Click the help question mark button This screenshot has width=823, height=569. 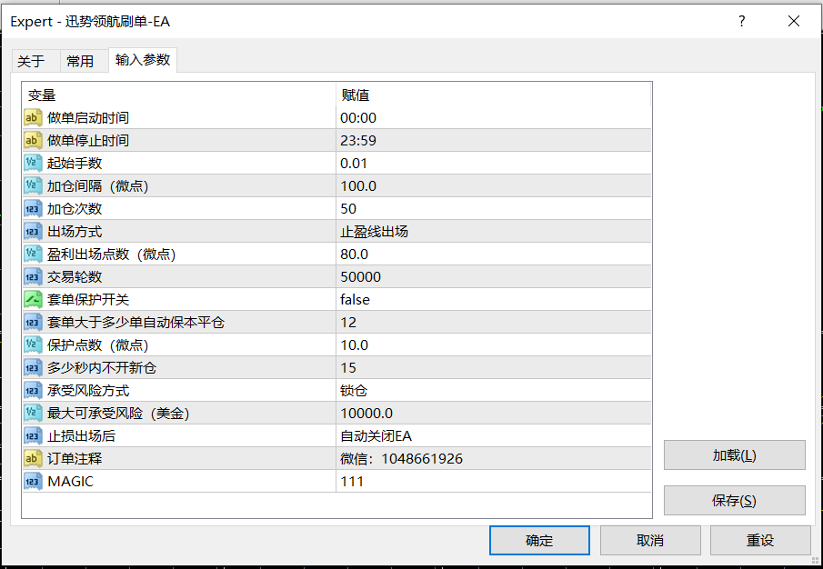click(742, 21)
